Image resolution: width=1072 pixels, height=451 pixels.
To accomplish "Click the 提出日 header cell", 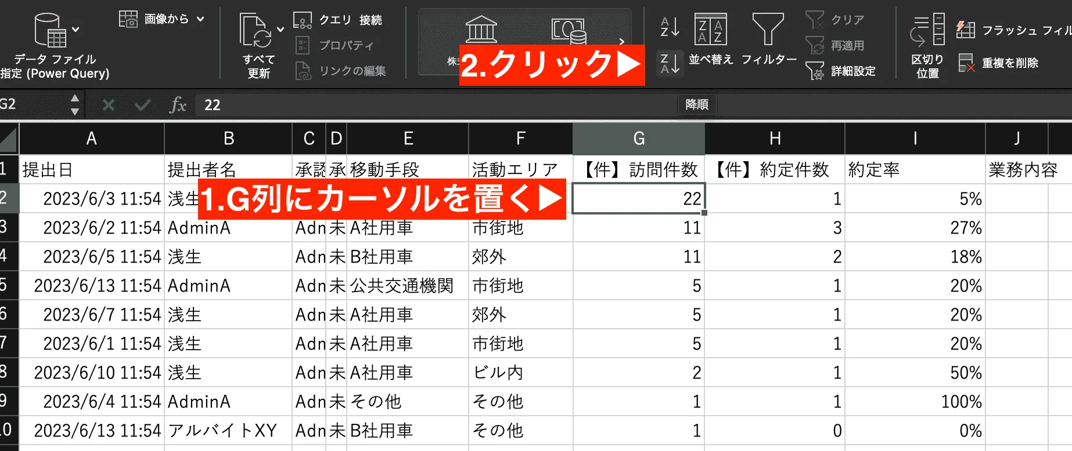I will tap(92, 169).
